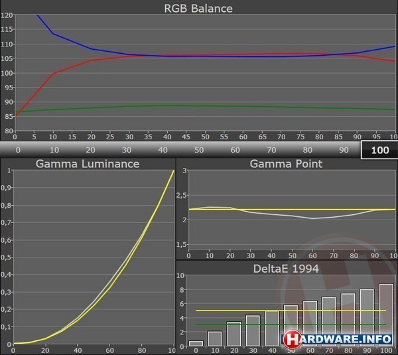Image resolution: width=398 pixels, height=355 pixels.
Task: Select the 0 level in the grayscale bar
Action: click(x=18, y=150)
